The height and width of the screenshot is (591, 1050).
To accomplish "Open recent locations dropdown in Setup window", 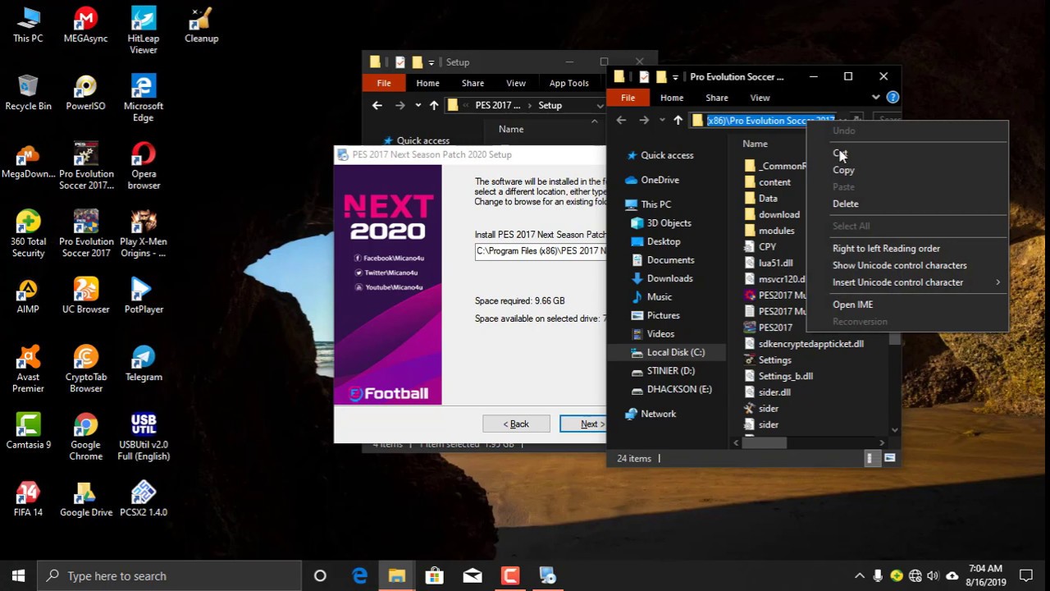I will tap(418, 105).
